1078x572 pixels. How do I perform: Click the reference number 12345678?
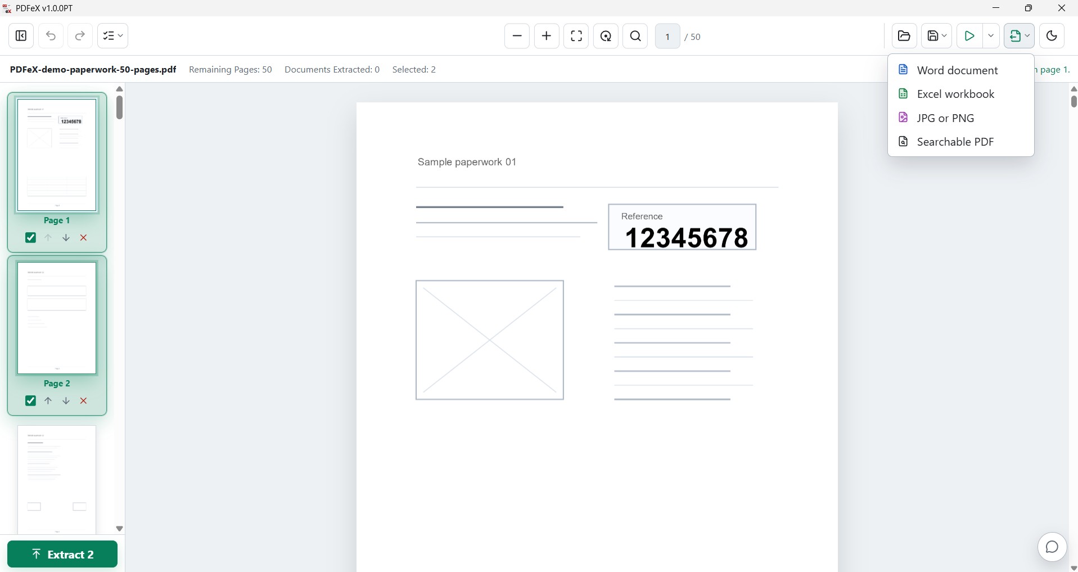point(687,238)
